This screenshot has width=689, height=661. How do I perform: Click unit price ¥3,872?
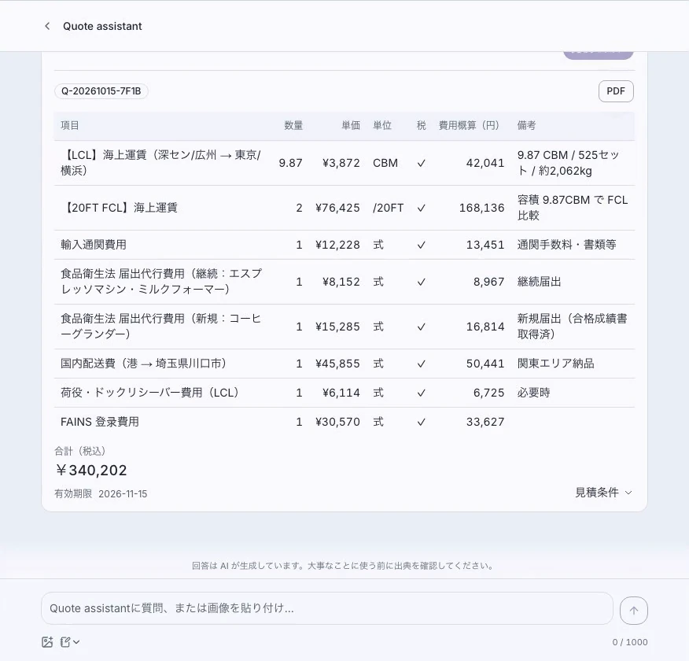click(341, 163)
